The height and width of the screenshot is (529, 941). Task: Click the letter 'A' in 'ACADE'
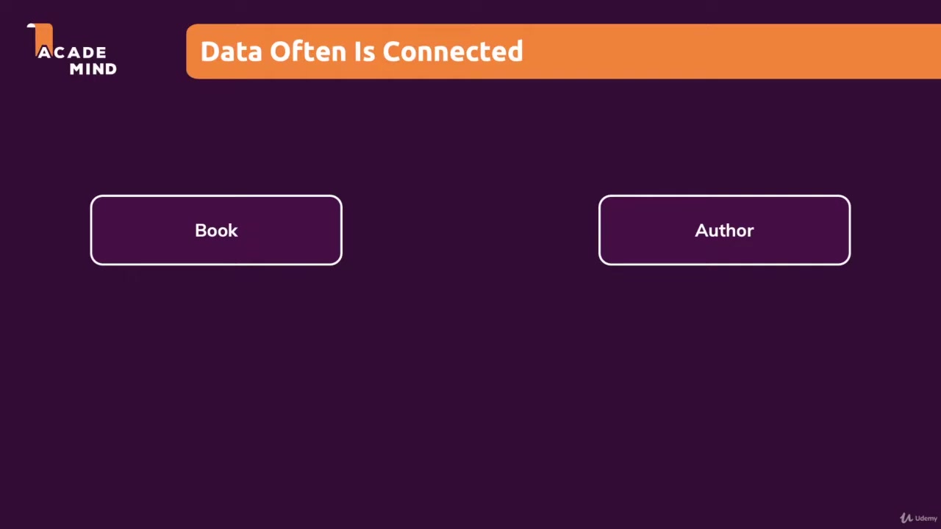click(x=44, y=53)
